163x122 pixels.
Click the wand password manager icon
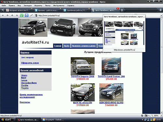pos(31,15)
